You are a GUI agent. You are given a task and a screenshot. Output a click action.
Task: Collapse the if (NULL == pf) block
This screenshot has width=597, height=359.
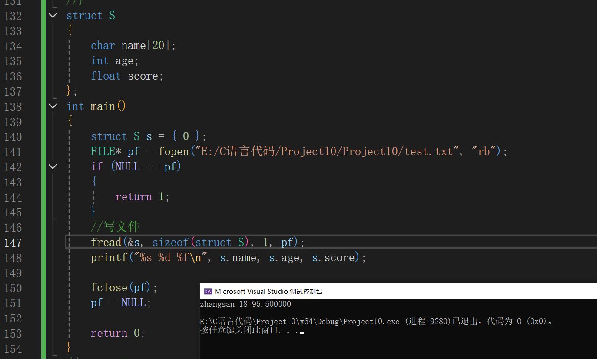pyautogui.click(x=53, y=166)
